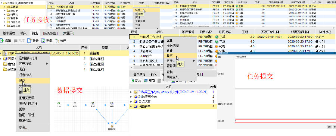Screen dimensions: 336x136
Task: Choose 关联信息 in the 任务提交 context menu
Action: pos(180,45)
